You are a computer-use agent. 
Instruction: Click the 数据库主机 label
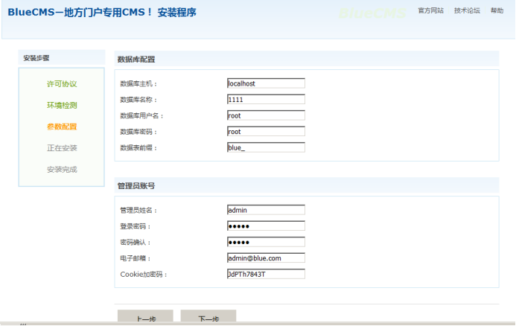(x=138, y=84)
